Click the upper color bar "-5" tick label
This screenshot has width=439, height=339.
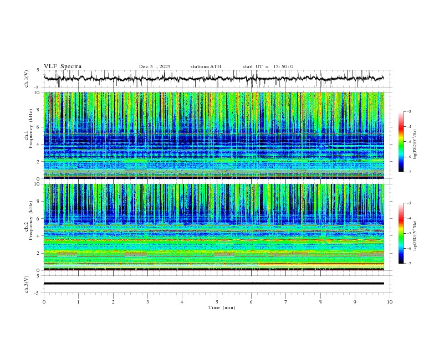point(409,142)
